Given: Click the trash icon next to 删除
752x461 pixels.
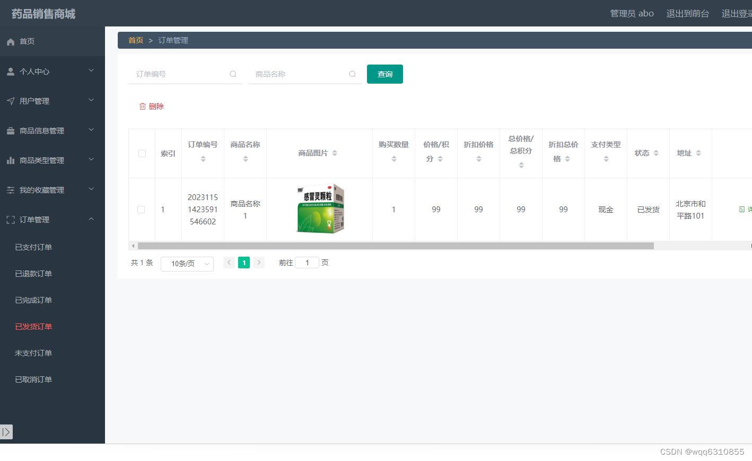Looking at the screenshot, I should pyautogui.click(x=142, y=106).
